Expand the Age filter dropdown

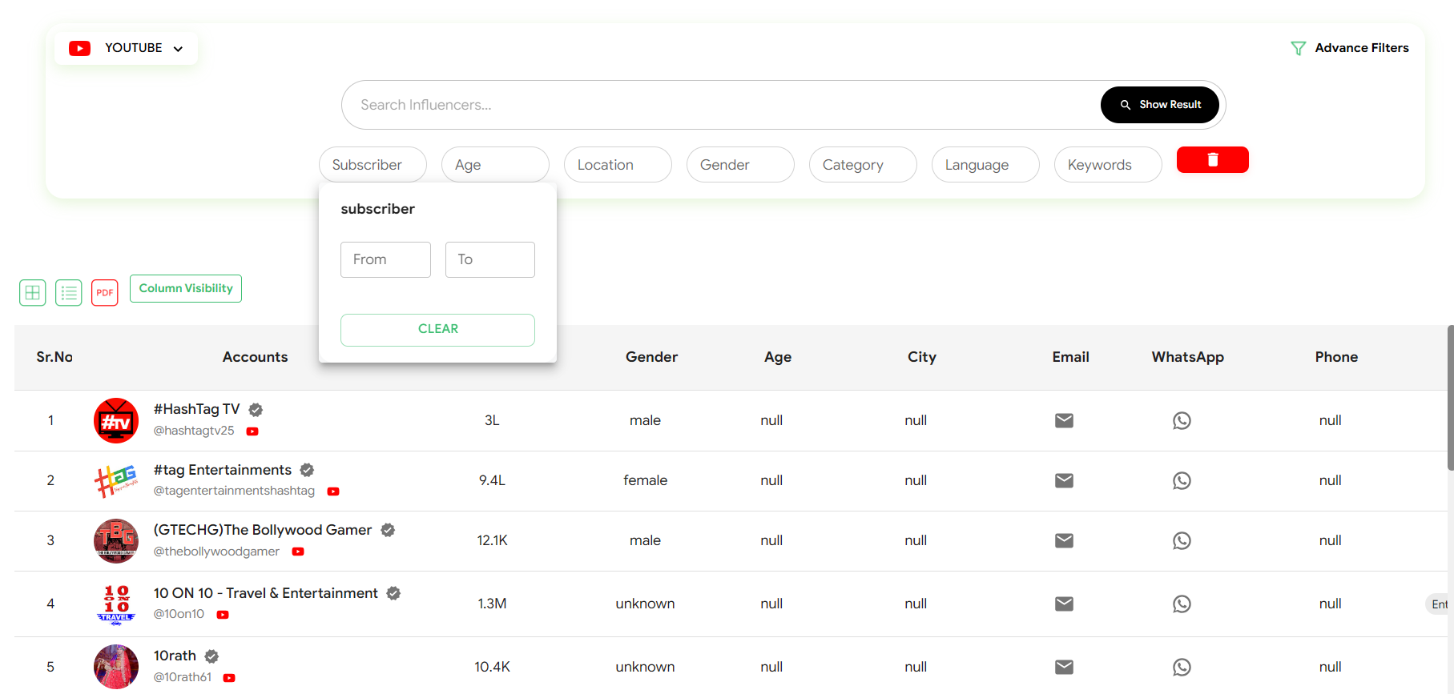coord(495,165)
